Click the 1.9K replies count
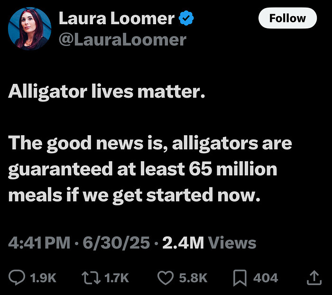Image resolution: width=332 pixels, height=295 pixels. (43, 277)
